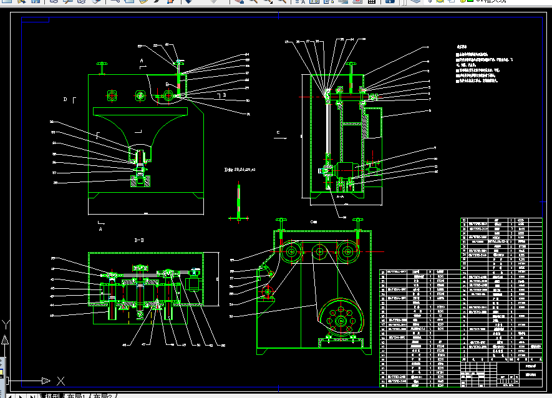Switch to the 布局1 layout tab
Image resolution: width=552 pixels, height=398 pixels.
point(75,396)
